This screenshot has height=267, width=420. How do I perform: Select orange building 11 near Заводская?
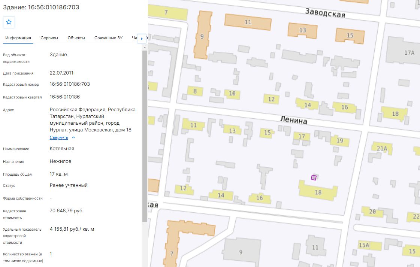pos(248,22)
